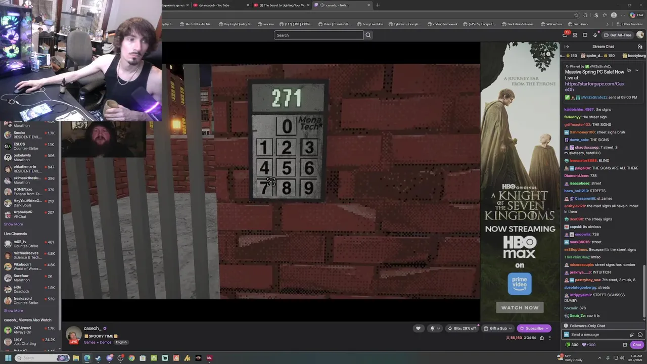Click the +300 bonus heart indicator
This screenshot has height=364, width=647.
[589, 345]
